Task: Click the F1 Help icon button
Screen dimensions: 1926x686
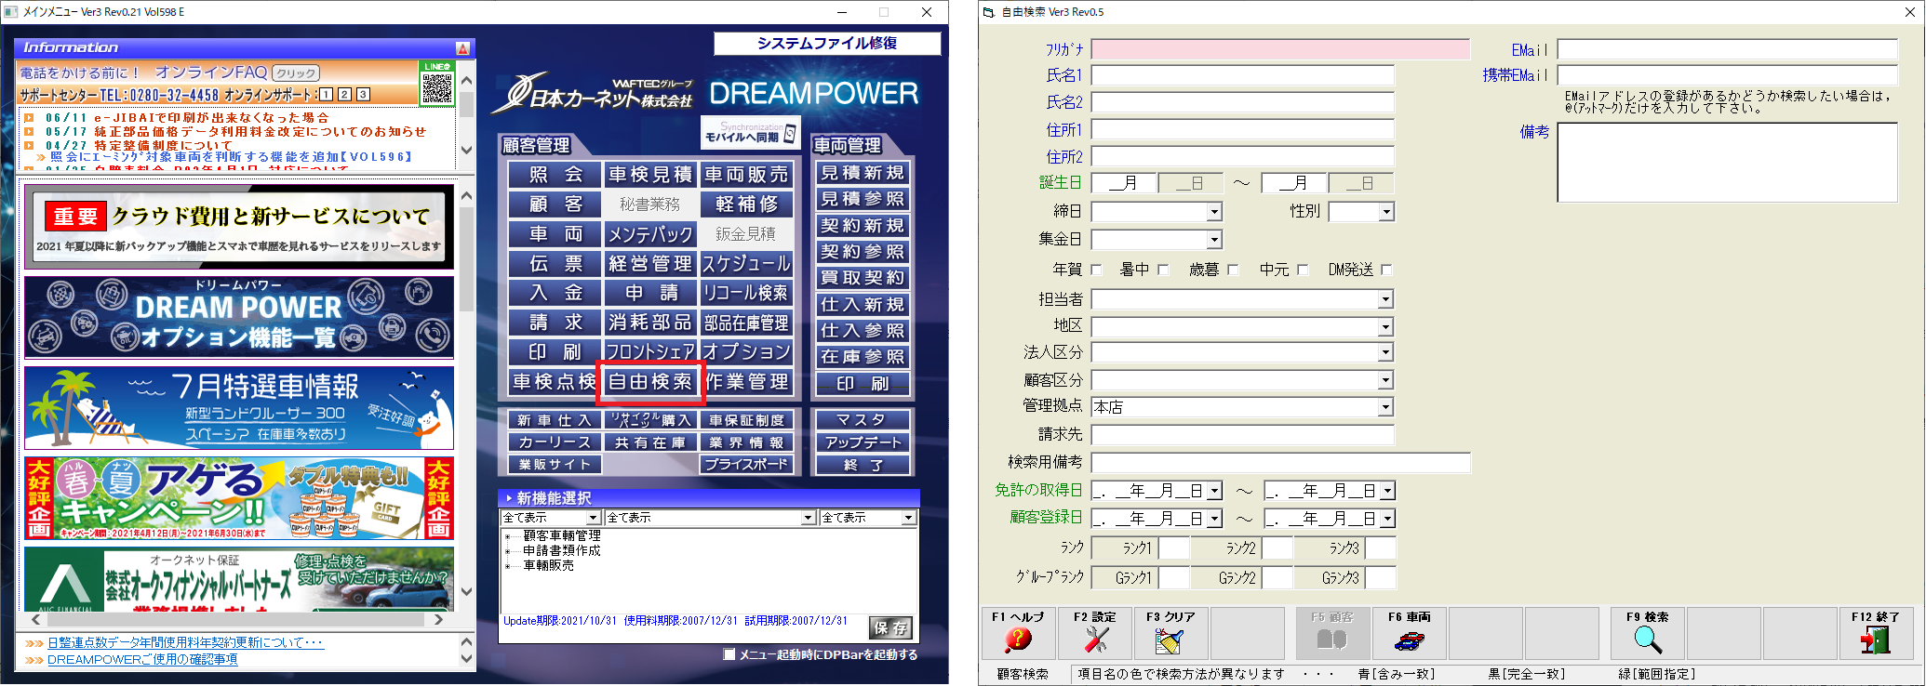Action: [1018, 633]
